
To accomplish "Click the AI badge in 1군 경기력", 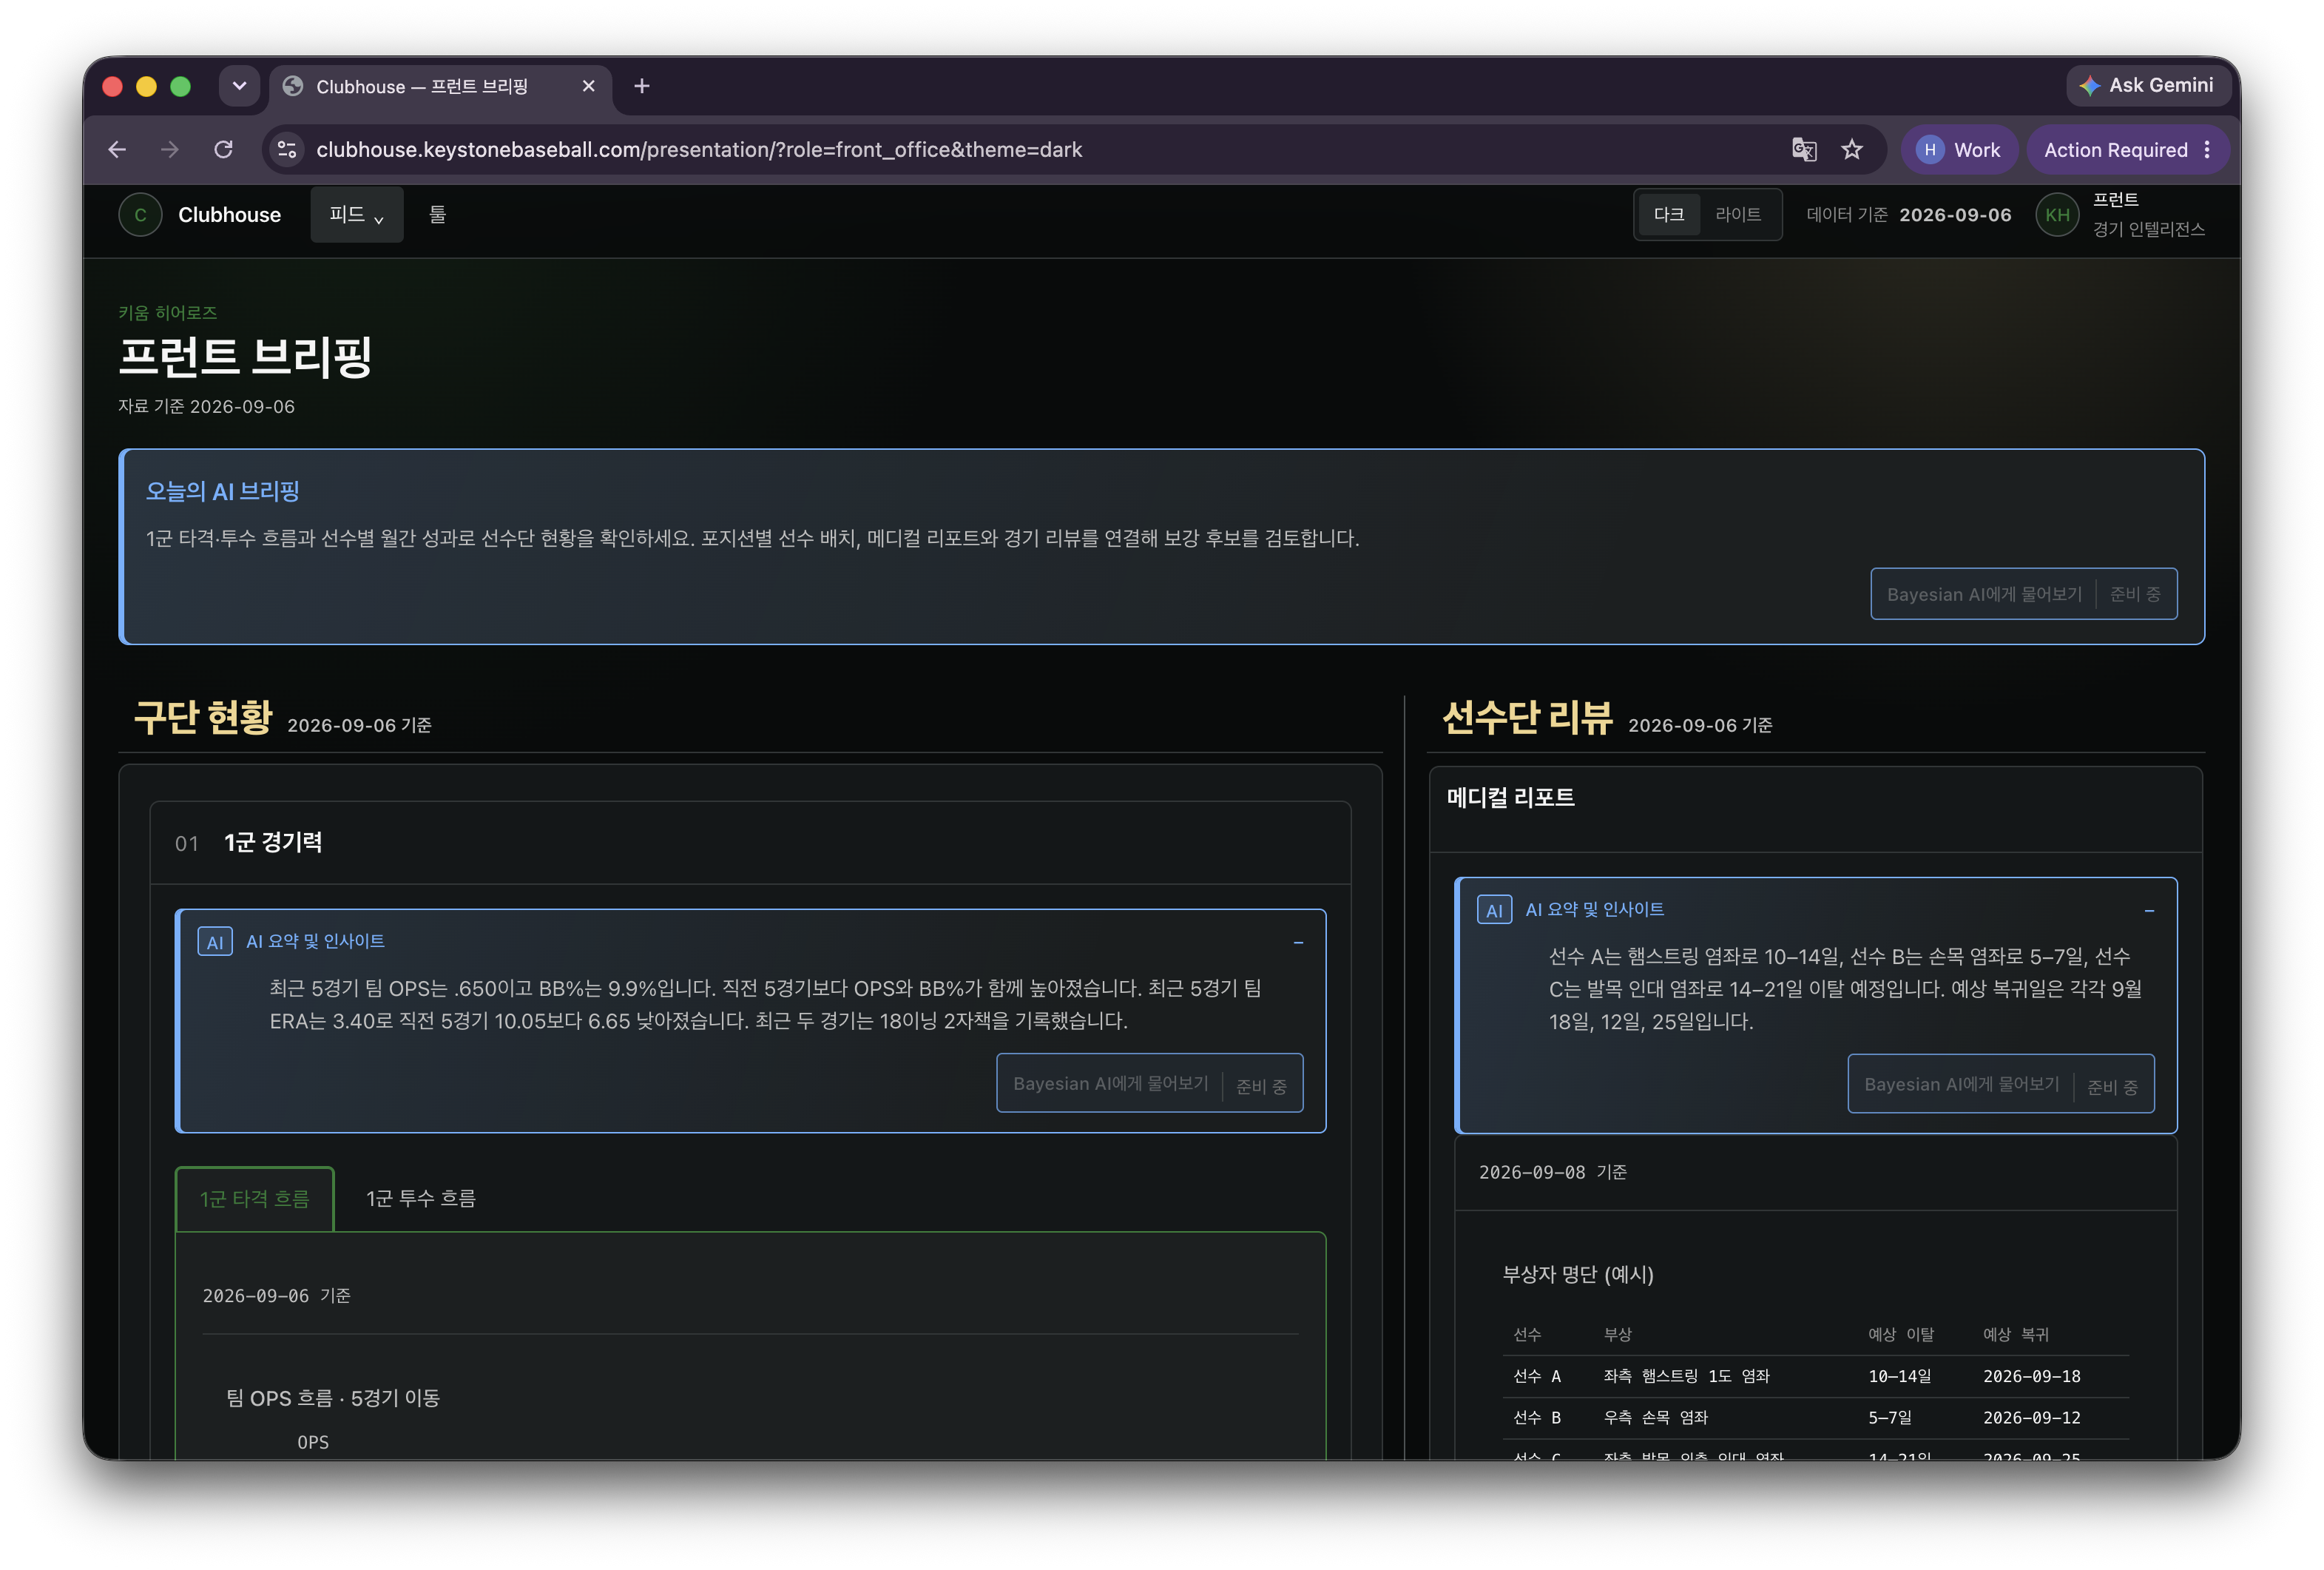I will pyautogui.click(x=215, y=942).
